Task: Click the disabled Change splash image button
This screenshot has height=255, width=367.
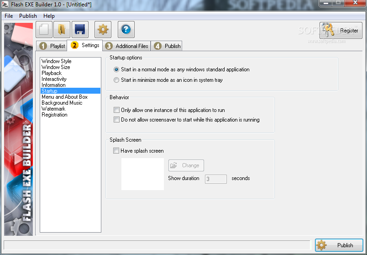Action: point(186,165)
